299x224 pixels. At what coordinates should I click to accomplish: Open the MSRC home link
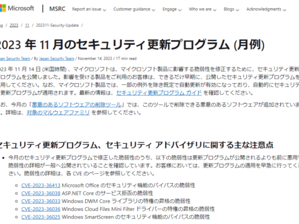tap(57, 9)
